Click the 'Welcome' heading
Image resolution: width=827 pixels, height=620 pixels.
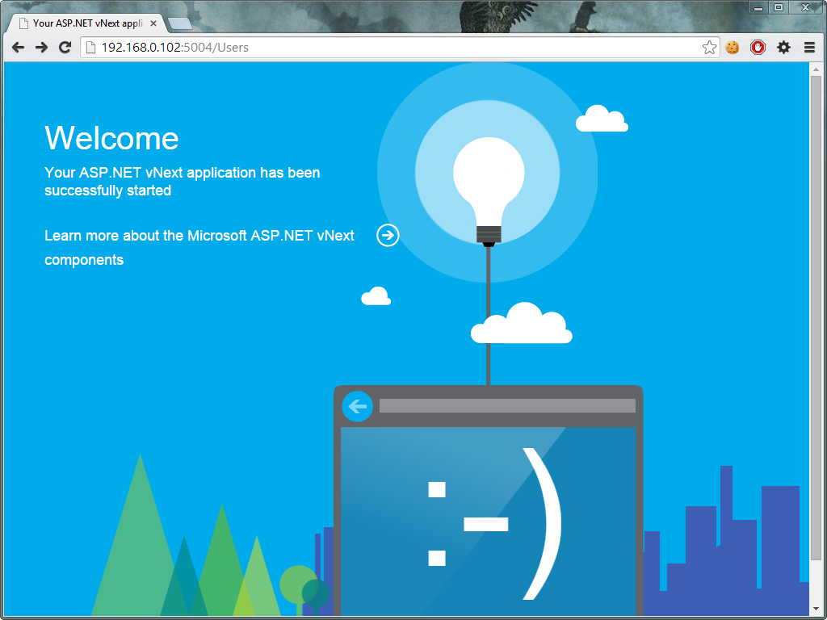(111, 138)
